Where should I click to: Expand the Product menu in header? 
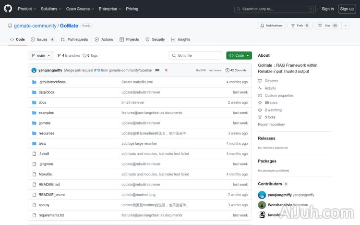[26, 9]
